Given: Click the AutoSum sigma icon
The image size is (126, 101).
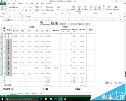Looking at the screenshot, I should (104, 6).
